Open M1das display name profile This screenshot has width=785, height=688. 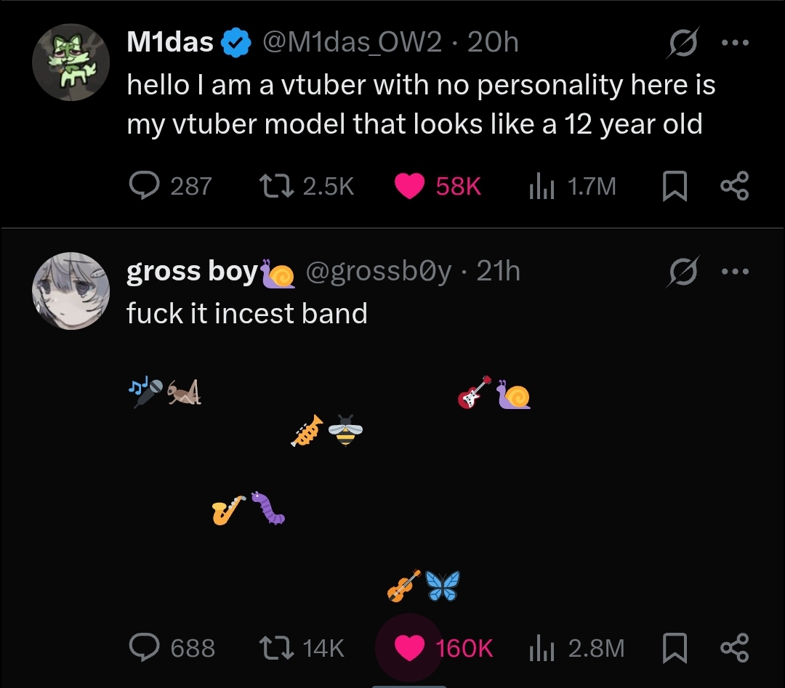coord(170,43)
